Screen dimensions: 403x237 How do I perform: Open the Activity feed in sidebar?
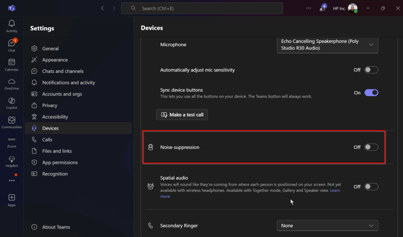tap(12, 26)
